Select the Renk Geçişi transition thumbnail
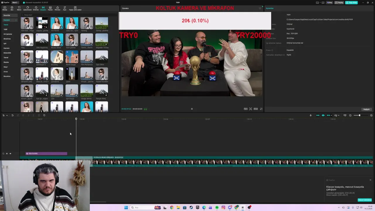The height and width of the screenshot is (211, 375). 72,57
